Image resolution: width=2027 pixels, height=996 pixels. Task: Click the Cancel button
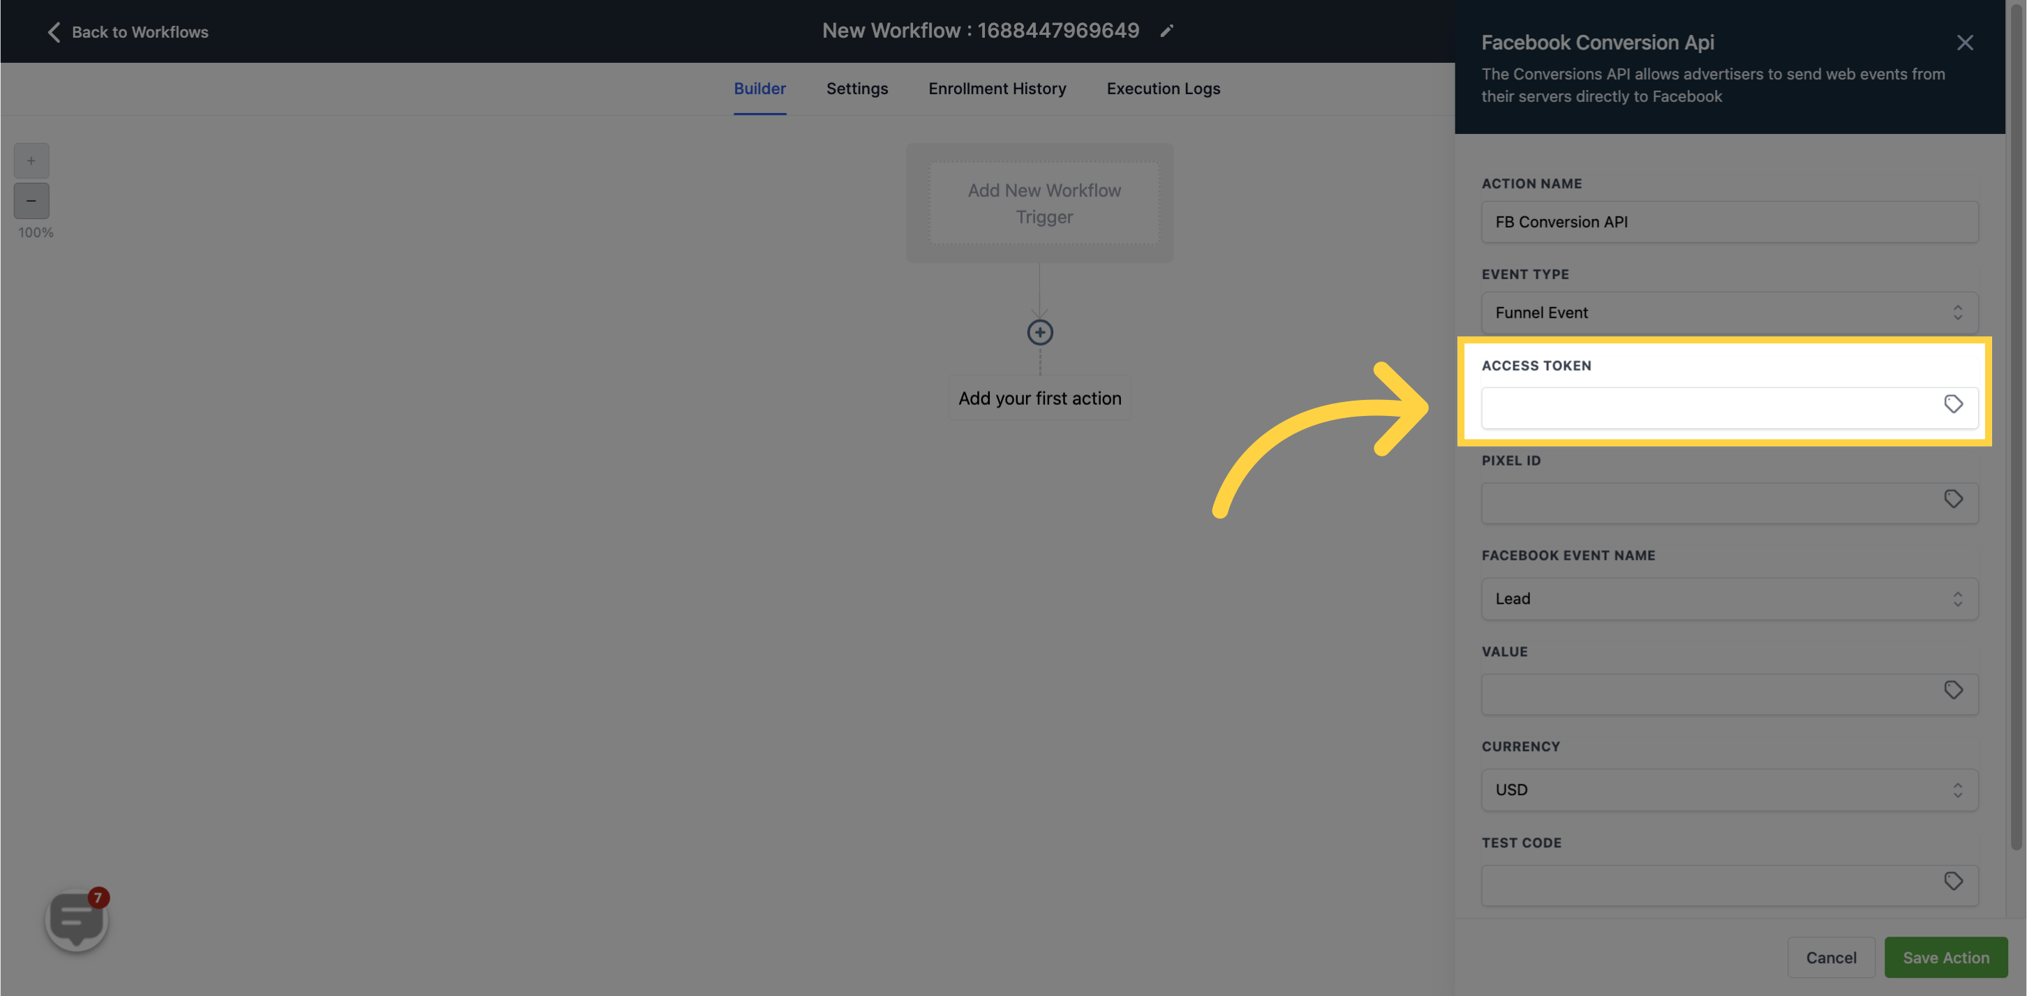[x=1832, y=957]
